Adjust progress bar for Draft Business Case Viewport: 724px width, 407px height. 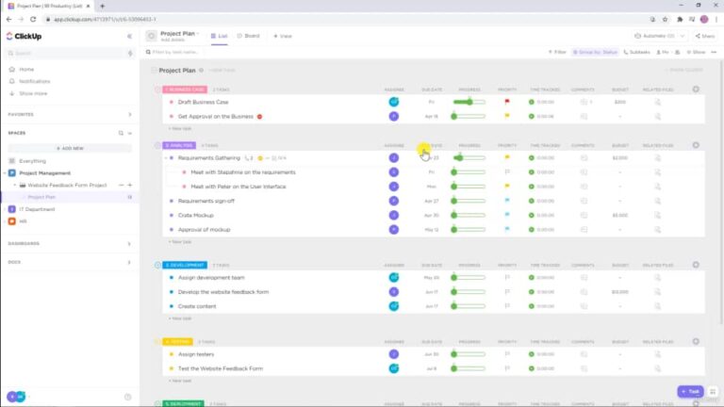(469, 102)
